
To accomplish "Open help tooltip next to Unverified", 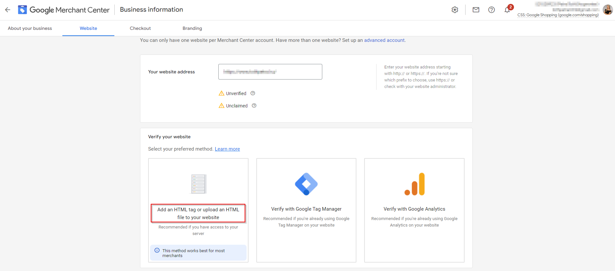I will (253, 93).
